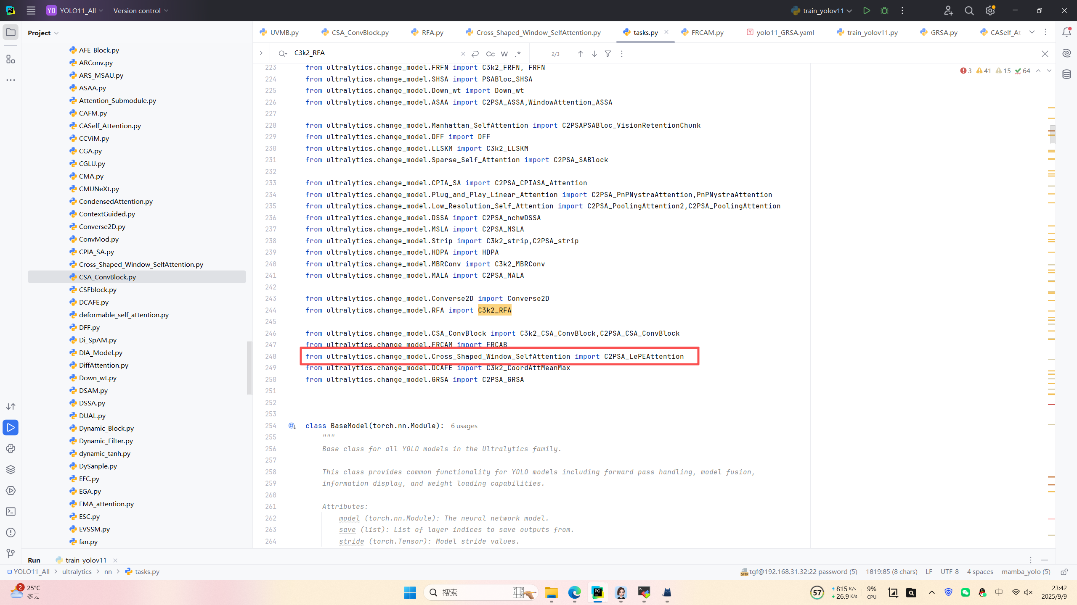Show the hidden editor tabs dropdown
This screenshot has height=605, width=1077.
[x=1032, y=32]
